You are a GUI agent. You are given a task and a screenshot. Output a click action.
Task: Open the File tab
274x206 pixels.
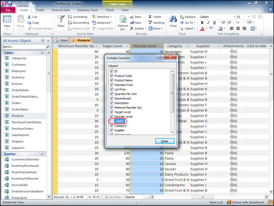click(x=8, y=10)
